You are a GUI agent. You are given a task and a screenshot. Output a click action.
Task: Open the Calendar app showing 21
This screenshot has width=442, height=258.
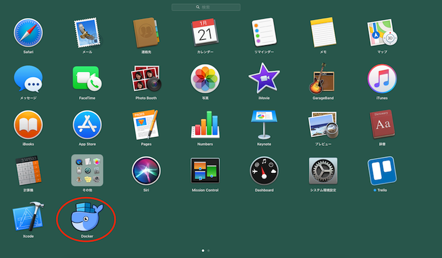pyautogui.click(x=205, y=33)
